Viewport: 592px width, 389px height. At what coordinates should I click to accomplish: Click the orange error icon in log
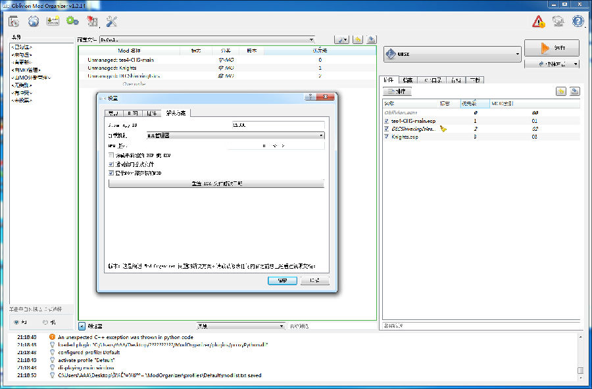52,337
